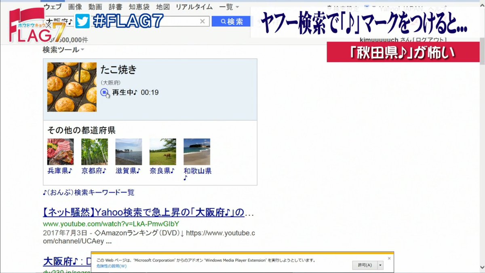
Task: Click the www.youtube.com/watch result URL
Action: (x=111, y=224)
